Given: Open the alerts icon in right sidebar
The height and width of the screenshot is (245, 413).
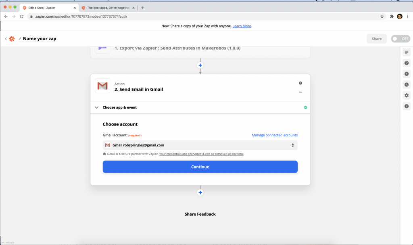Looking at the screenshot, I should pos(407,74).
